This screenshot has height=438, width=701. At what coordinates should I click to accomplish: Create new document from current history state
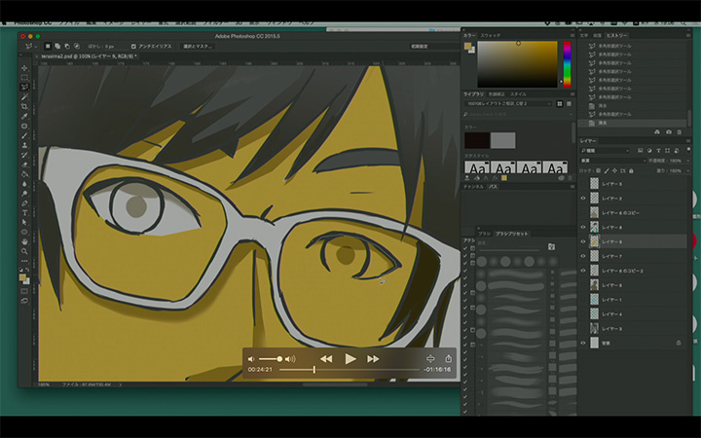[x=657, y=131]
